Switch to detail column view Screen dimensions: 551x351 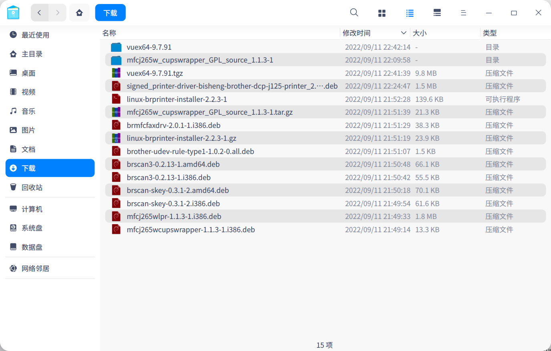[x=437, y=12]
